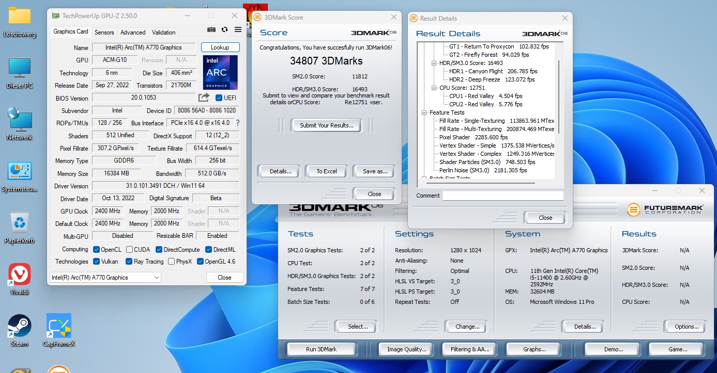The width and height of the screenshot is (717, 373).
Task: Switch to the Validation tab
Action: coord(164,32)
